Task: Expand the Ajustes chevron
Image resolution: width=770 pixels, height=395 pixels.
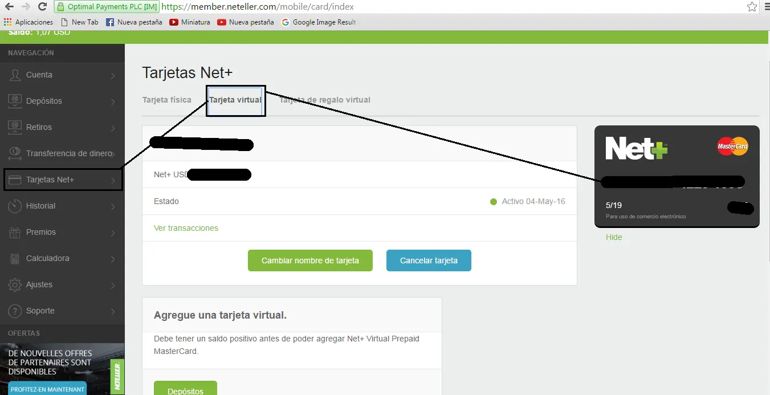Action: (x=113, y=286)
